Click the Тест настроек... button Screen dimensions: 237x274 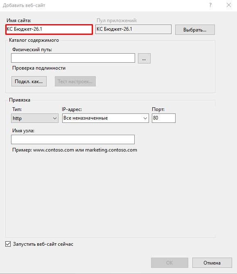75,81
